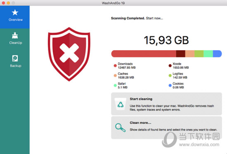This screenshot has height=154, width=227.
Task: Open Clean more details
Action: (x=166, y=128)
